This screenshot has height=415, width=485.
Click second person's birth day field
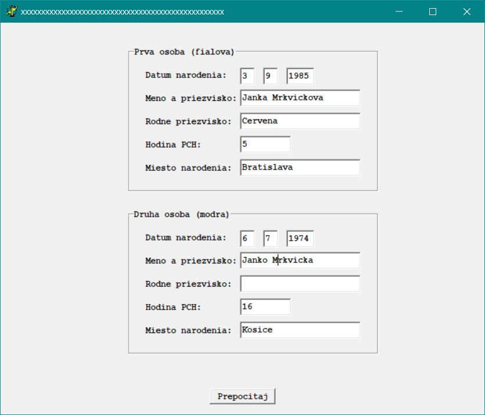point(247,239)
